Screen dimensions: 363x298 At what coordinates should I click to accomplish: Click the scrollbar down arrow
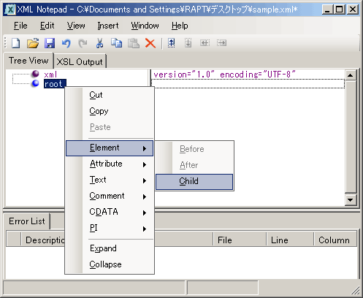[351, 200]
